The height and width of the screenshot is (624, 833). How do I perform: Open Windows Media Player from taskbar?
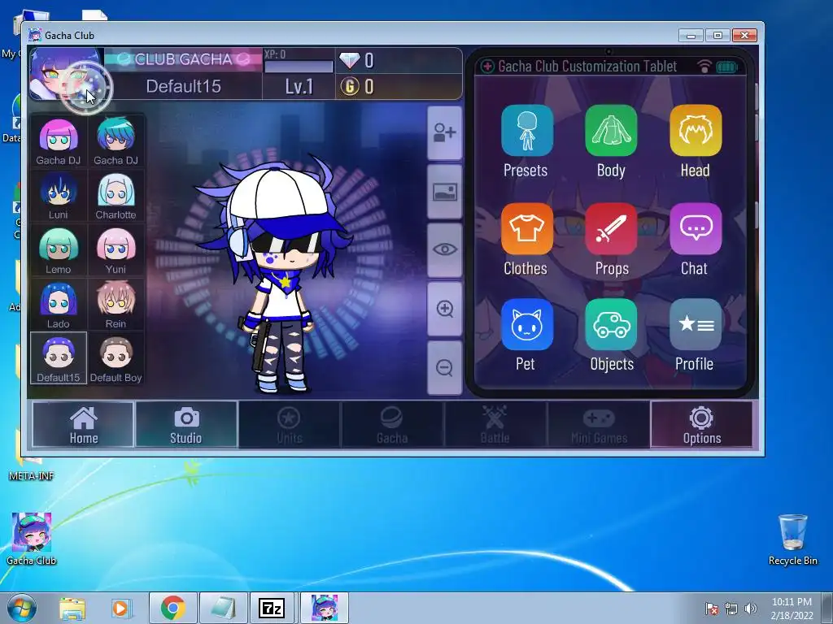point(120,608)
